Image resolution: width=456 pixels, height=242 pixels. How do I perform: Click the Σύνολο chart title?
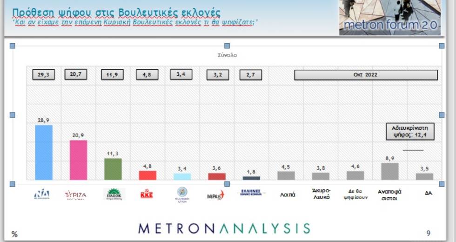click(x=227, y=55)
